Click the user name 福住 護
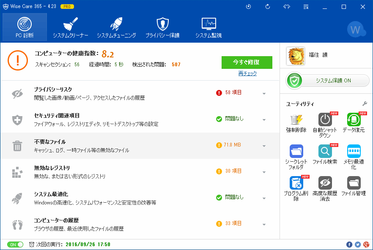 (x=318, y=55)
